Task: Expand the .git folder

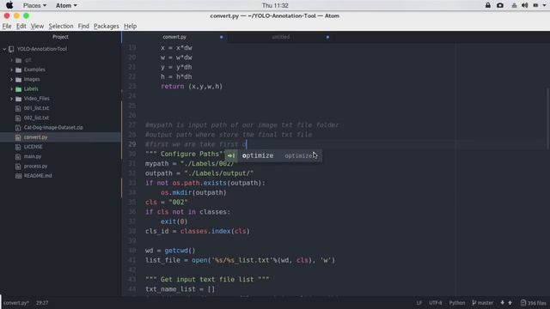Action: [11, 60]
